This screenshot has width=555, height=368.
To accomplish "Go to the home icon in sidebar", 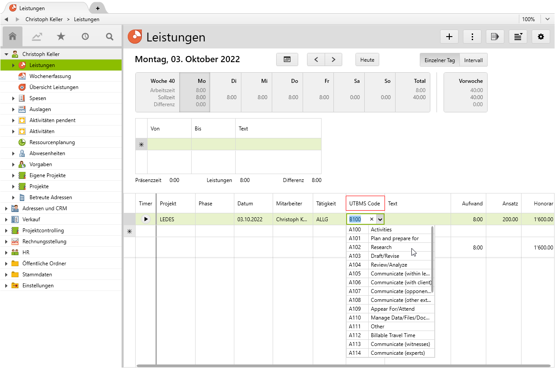I will click(x=12, y=37).
